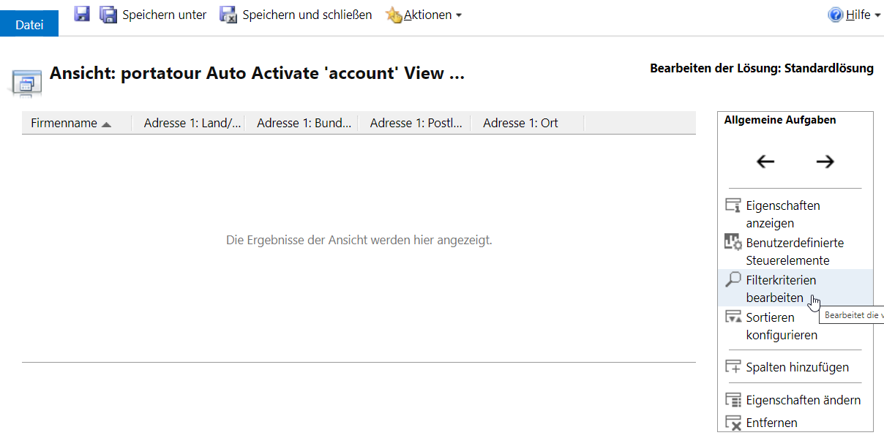Open the Aktionen dropdown menu

click(432, 15)
